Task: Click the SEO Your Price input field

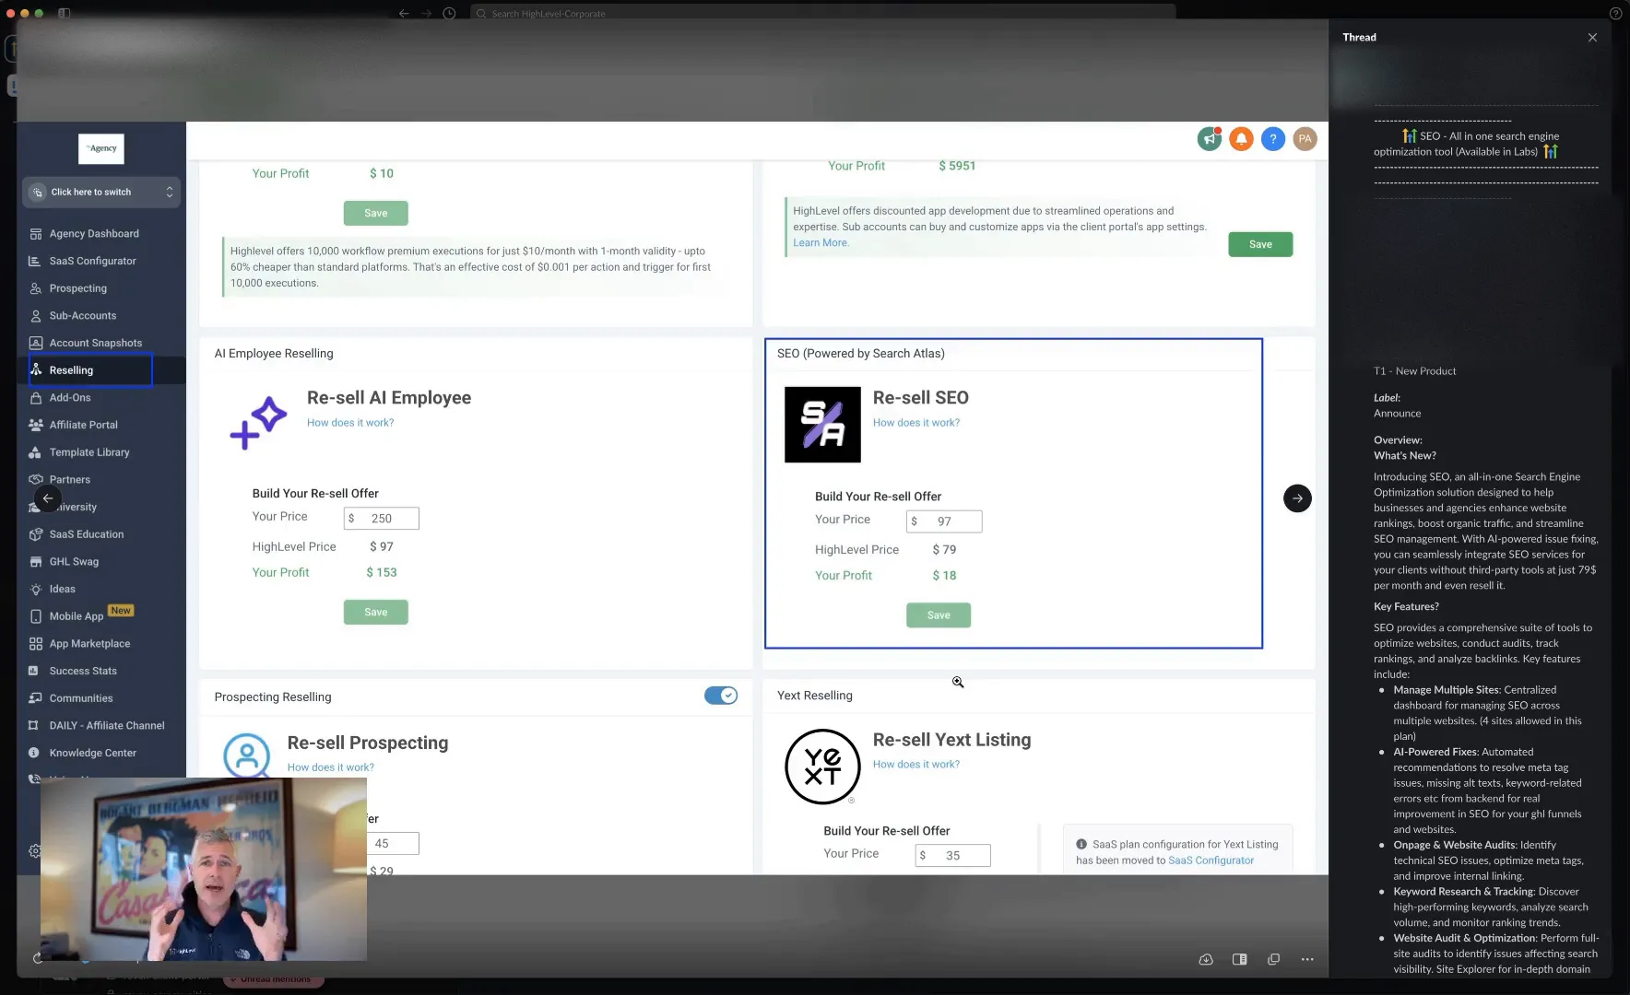Action: (x=944, y=521)
